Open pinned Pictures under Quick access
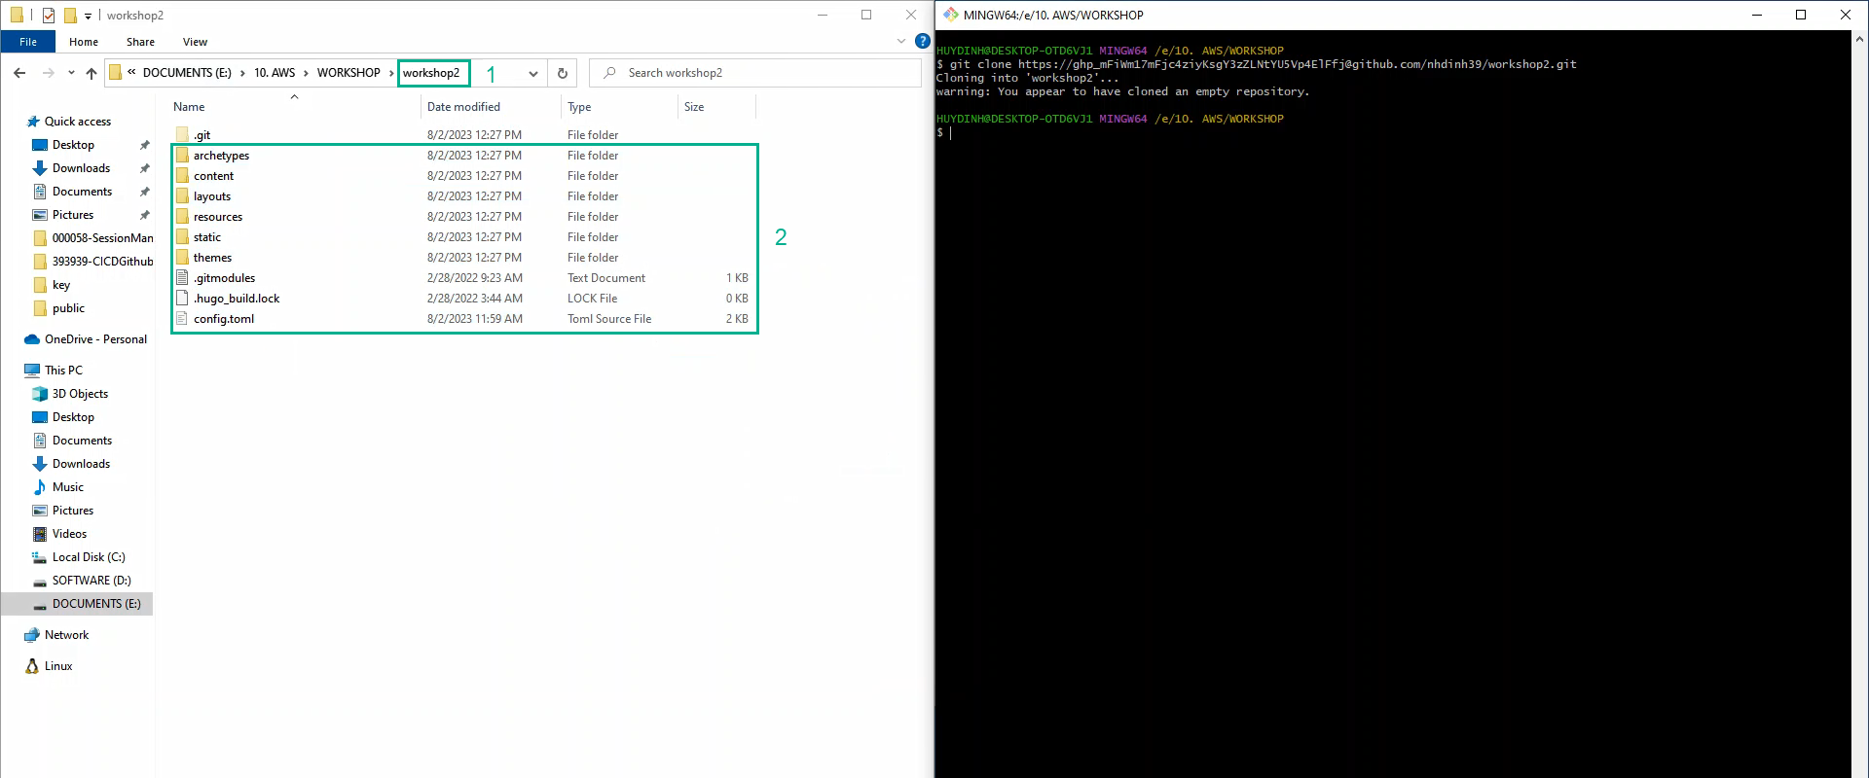 tap(73, 215)
